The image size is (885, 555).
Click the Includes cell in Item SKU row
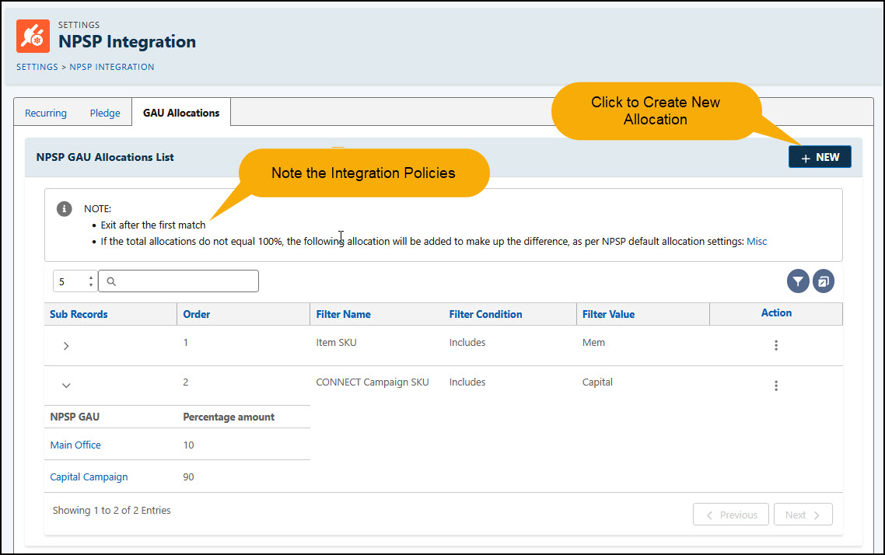tap(467, 342)
